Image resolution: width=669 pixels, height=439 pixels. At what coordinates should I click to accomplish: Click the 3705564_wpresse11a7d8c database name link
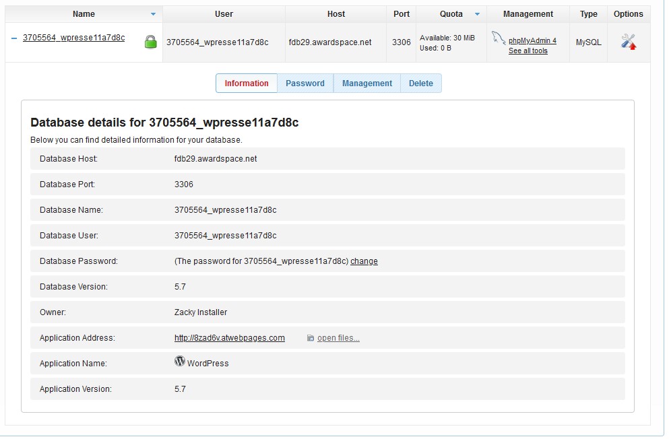click(74, 38)
